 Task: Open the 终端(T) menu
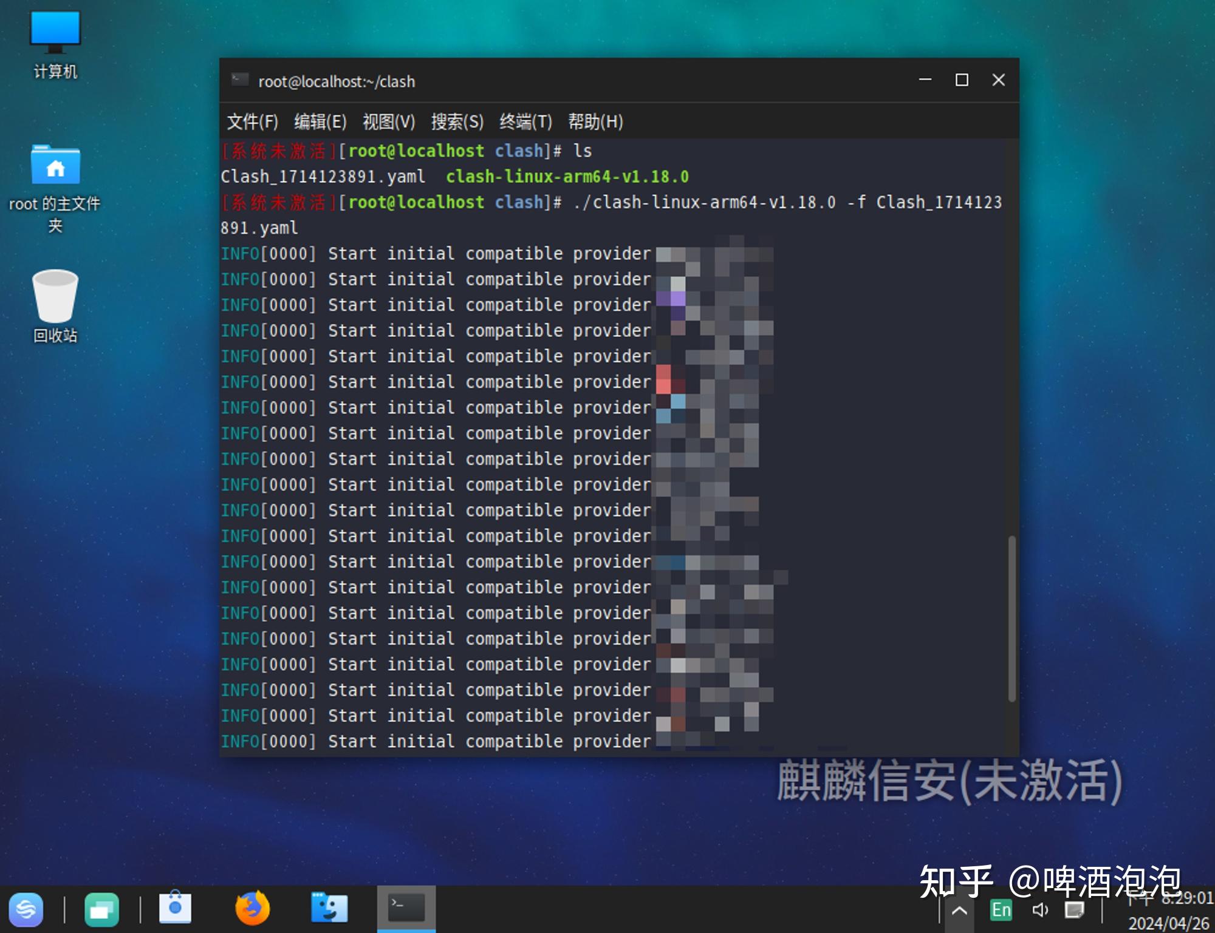pos(525,121)
